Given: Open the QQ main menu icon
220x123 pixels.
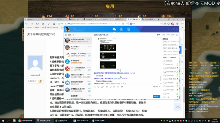Looking at the screenshot, I should point(168,29).
